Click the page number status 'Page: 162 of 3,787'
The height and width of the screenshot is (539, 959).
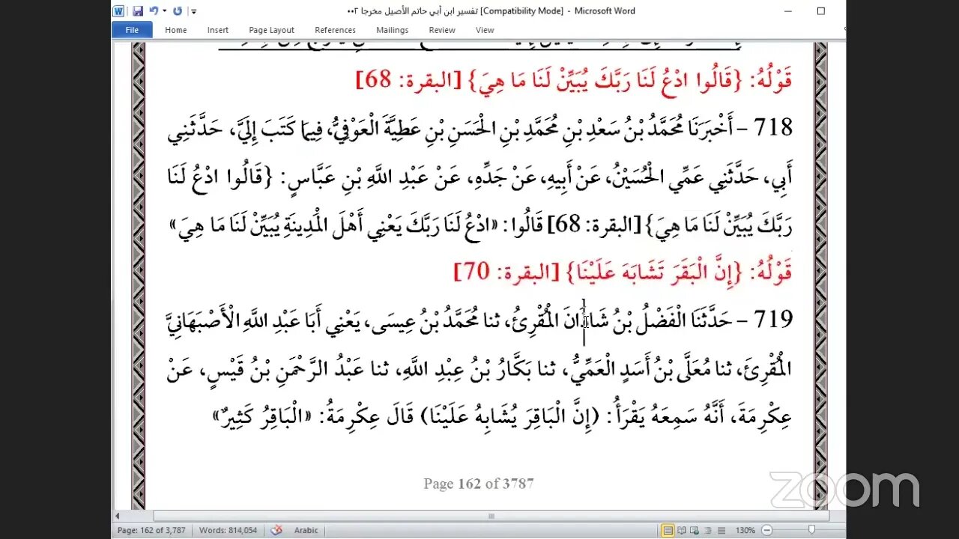pos(151,530)
